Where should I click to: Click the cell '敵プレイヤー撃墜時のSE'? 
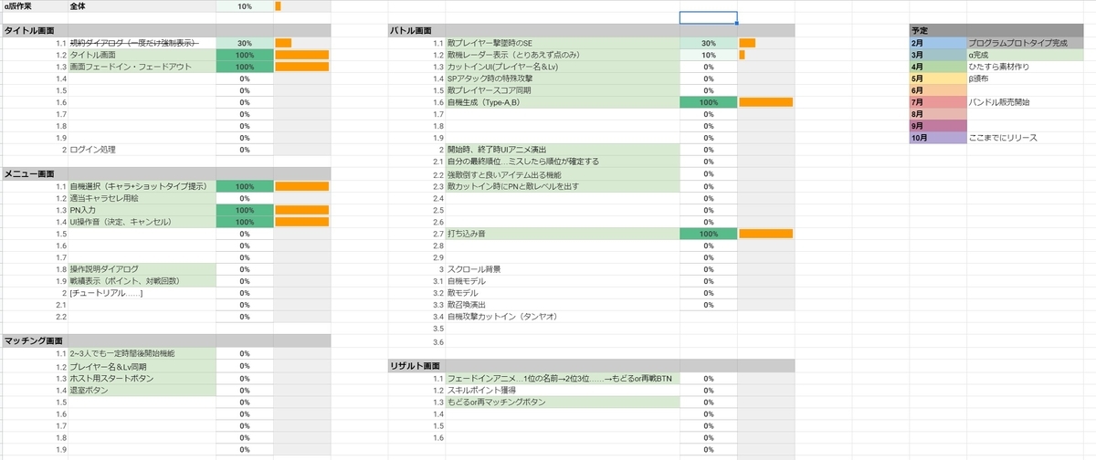tap(563, 43)
